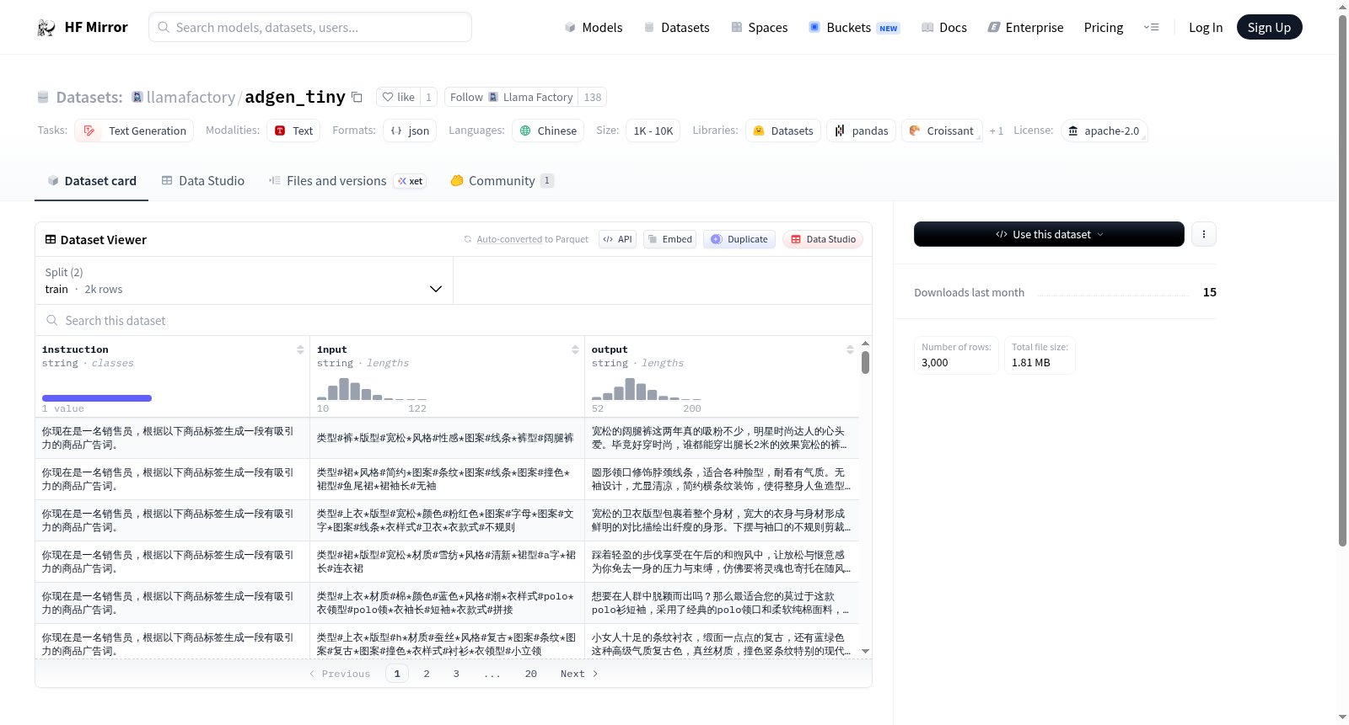Show the +1 more libraries
This screenshot has width=1349, height=725.
click(x=997, y=131)
